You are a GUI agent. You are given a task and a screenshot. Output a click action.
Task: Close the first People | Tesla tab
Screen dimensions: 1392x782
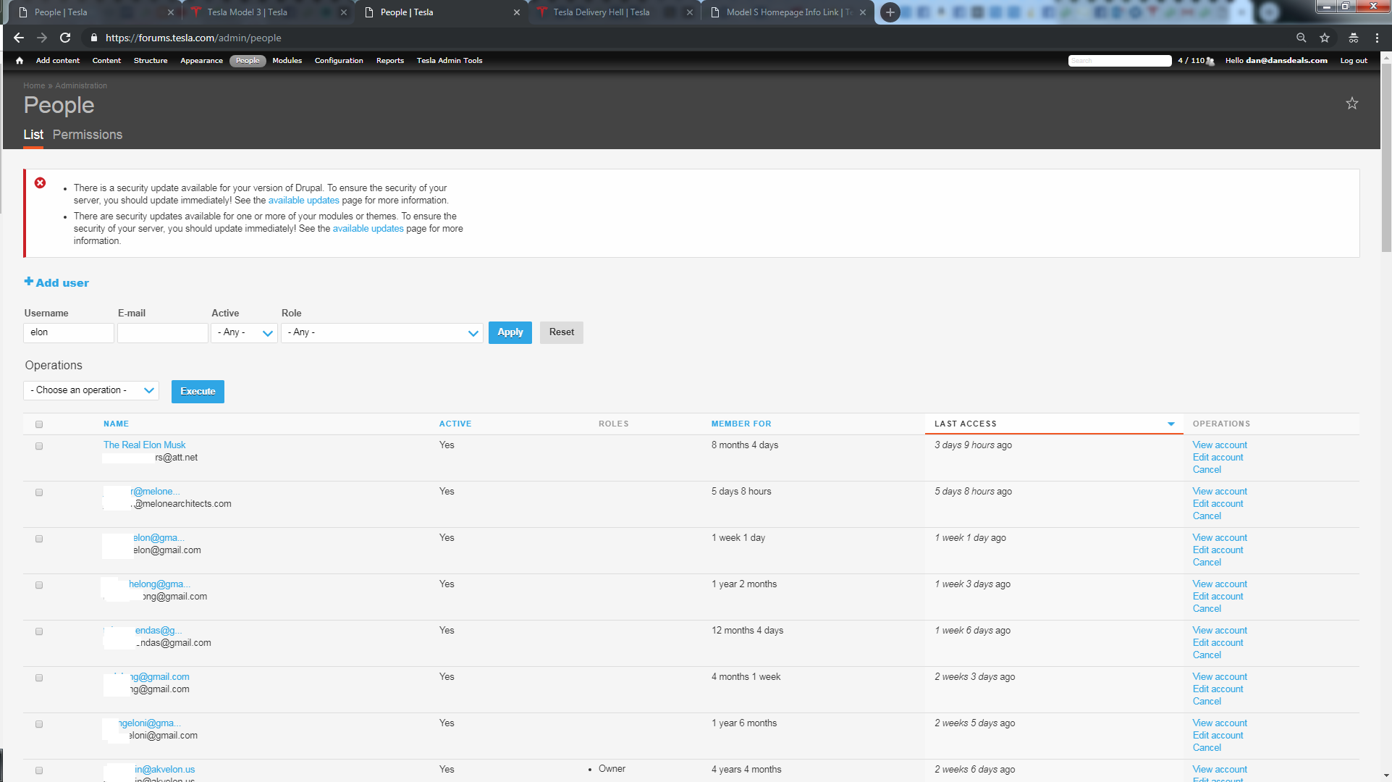point(171,12)
